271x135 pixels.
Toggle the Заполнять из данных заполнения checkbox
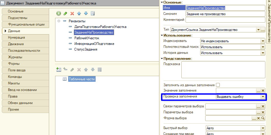click(218, 85)
